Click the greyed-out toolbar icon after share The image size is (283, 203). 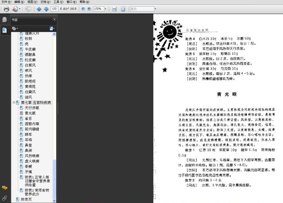coord(28,9)
